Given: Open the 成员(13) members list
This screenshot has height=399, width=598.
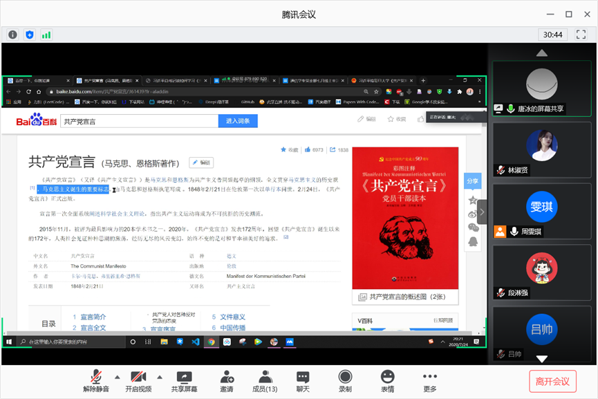Looking at the screenshot, I should coord(265,380).
